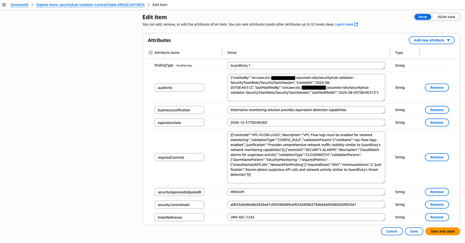This screenshot has height=243, width=465.
Task: Remove the auditInfo attribute
Action: pos(437,88)
